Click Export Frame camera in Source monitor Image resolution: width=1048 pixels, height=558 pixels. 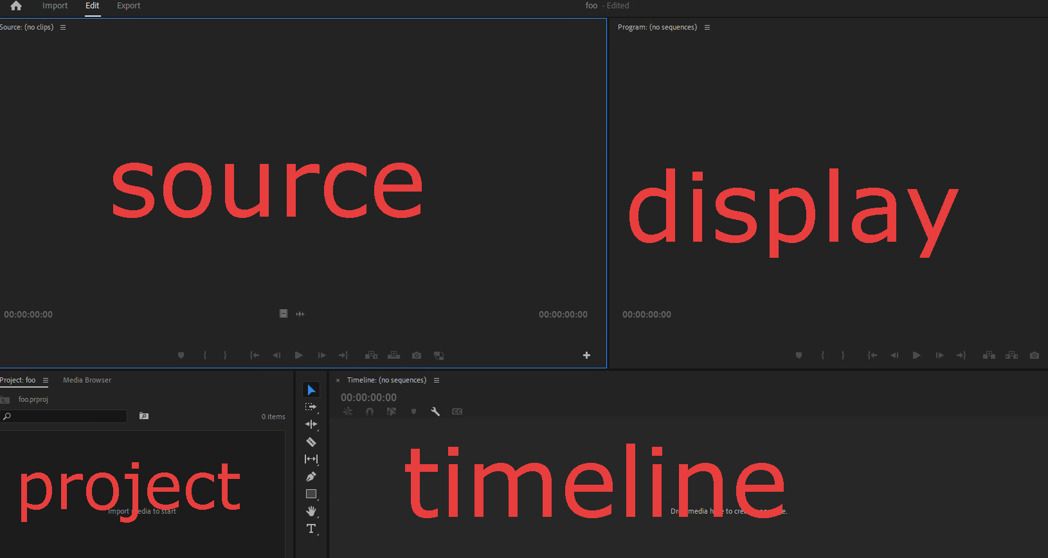417,355
